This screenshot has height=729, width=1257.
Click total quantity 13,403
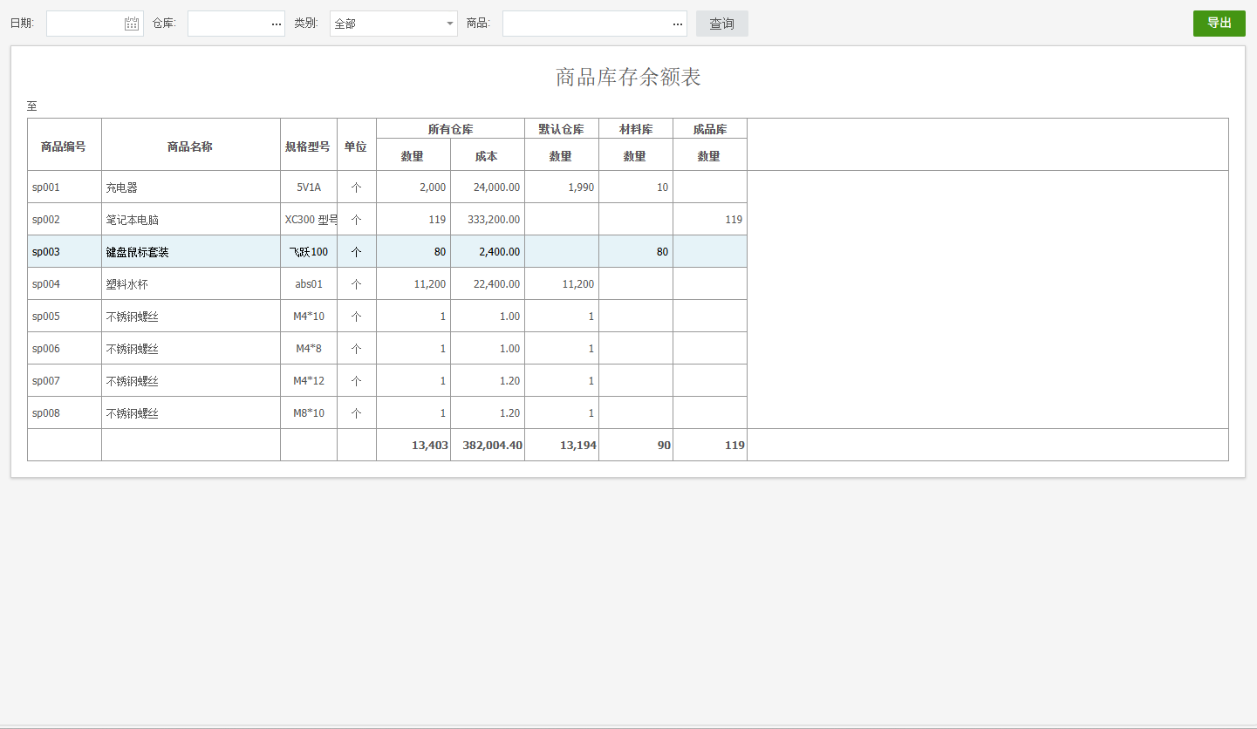click(x=430, y=445)
